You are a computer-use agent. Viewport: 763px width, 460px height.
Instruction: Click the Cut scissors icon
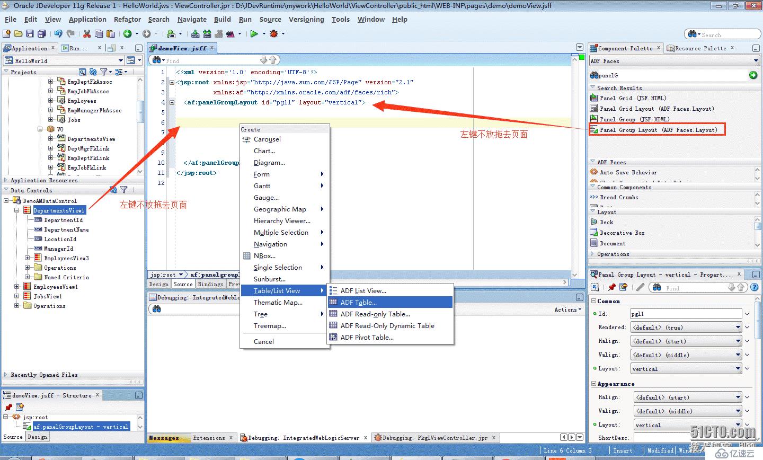pyautogui.click(x=87, y=33)
